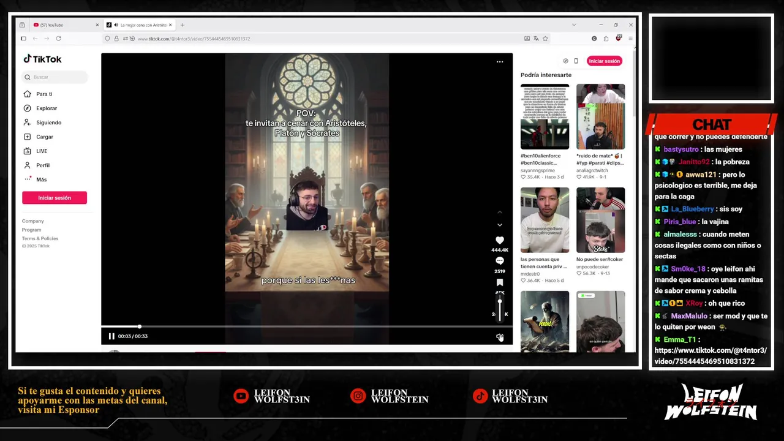Click the top-right Iniciar sesión button
784x441 pixels.
coord(605,61)
